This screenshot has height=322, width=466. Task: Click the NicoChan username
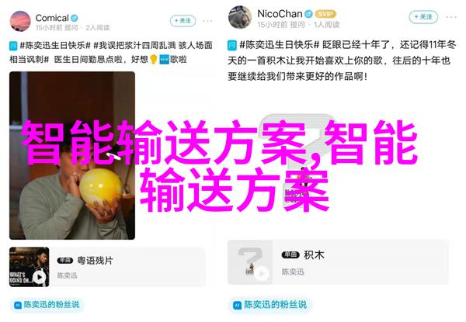[280, 14]
